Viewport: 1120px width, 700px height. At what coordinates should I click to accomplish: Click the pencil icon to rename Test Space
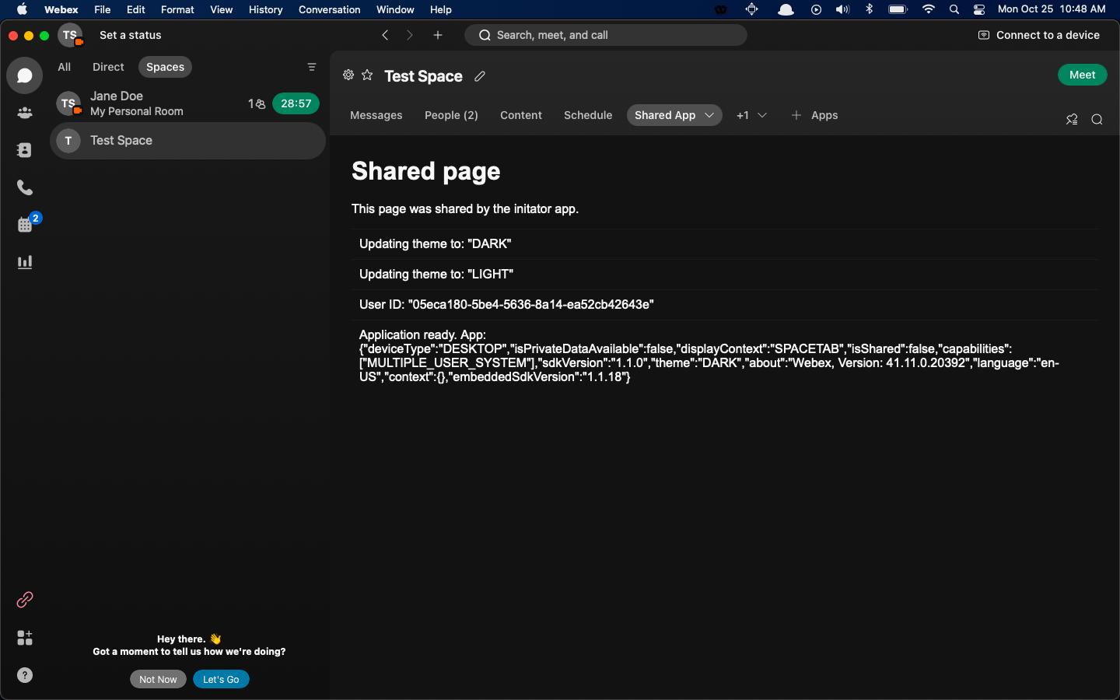click(x=480, y=76)
